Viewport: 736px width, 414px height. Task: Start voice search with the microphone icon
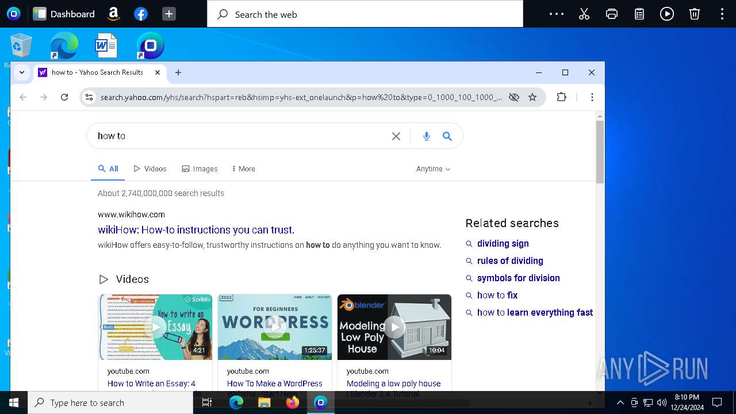click(x=427, y=136)
